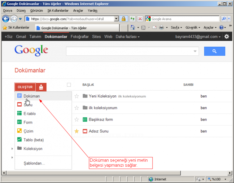Choose Sunu from the create menu
Screen dimensions: 234x183
[x=43, y=105]
